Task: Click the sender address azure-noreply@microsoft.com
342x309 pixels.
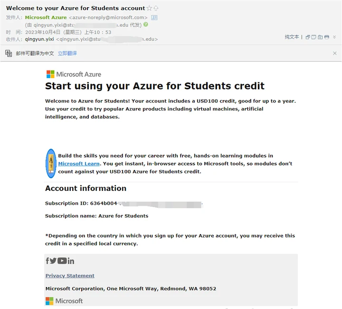Action: (x=108, y=18)
